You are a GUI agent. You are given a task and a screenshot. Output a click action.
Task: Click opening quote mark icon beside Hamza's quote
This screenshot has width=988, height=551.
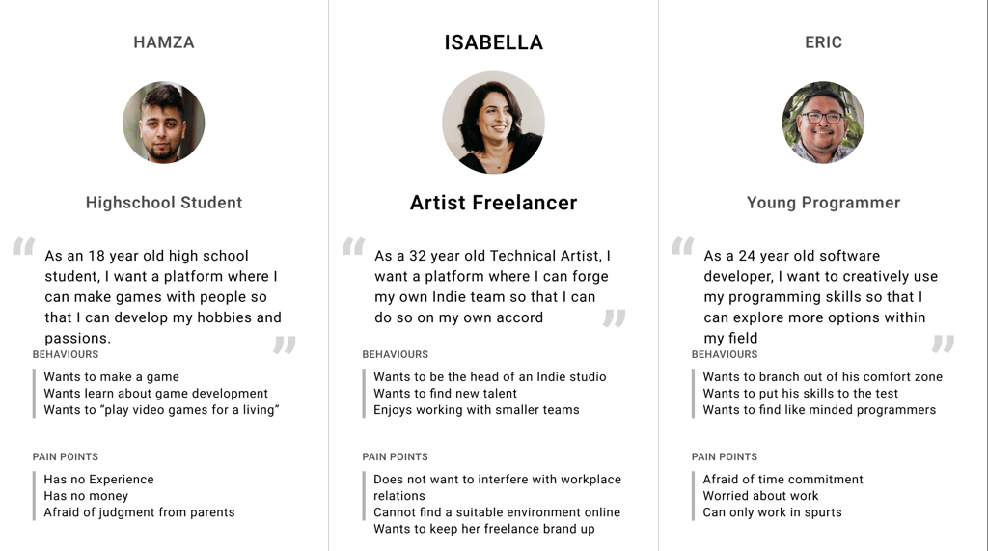pyautogui.click(x=24, y=246)
